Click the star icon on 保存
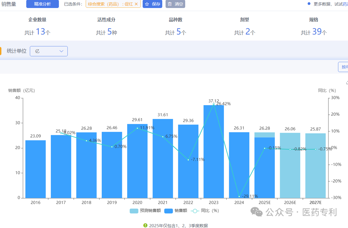 click(x=147, y=4)
